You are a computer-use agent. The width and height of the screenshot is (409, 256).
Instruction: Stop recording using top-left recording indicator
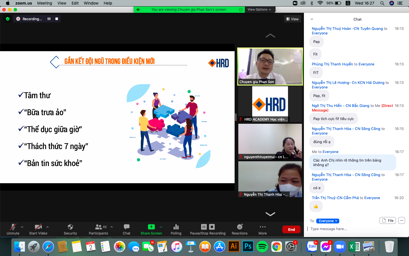(x=57, y=19)
